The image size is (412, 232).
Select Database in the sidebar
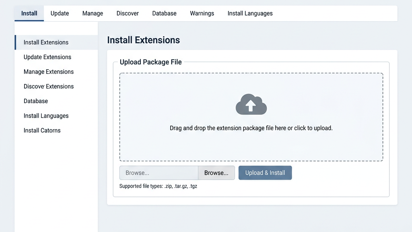pyautogui.click(x=35, y=101)
